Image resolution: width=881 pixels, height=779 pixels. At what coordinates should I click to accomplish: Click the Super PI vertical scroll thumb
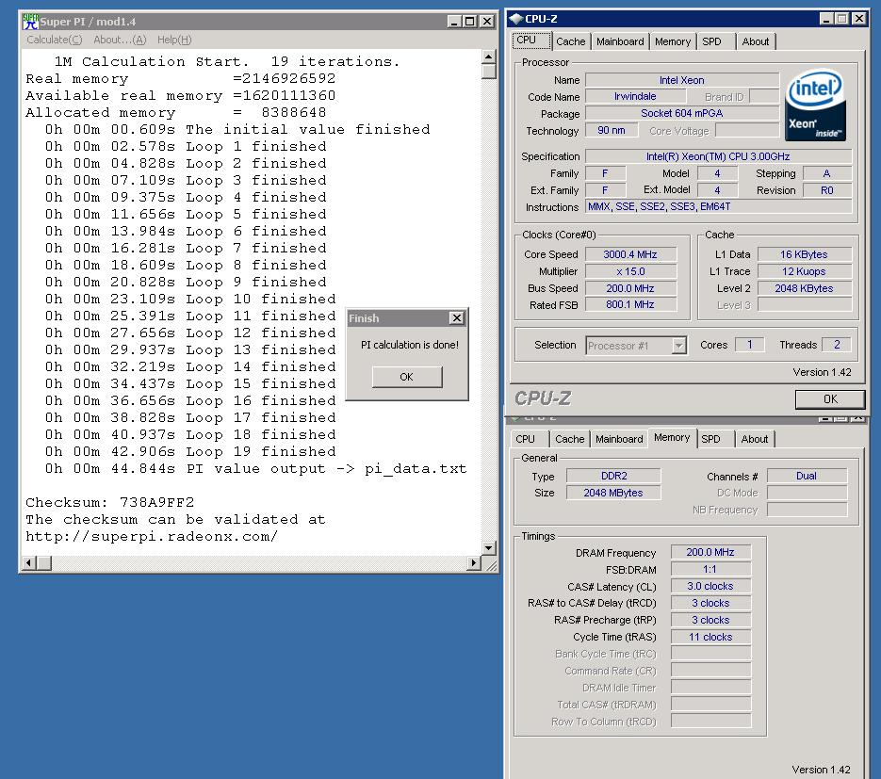pos(488,72)
